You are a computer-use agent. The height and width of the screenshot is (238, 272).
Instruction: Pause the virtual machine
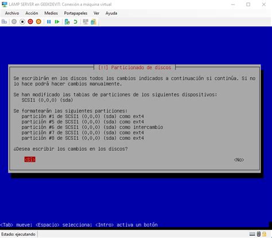pos(49,22)
